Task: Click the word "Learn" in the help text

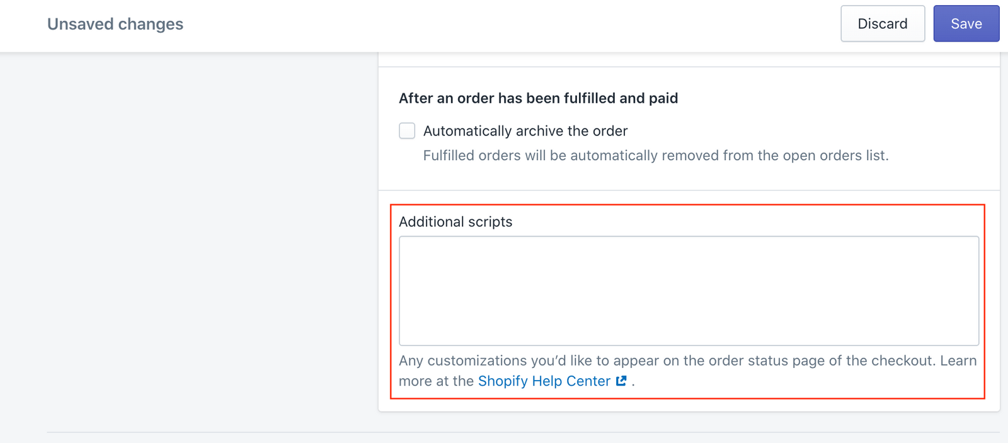Action: 958,360
